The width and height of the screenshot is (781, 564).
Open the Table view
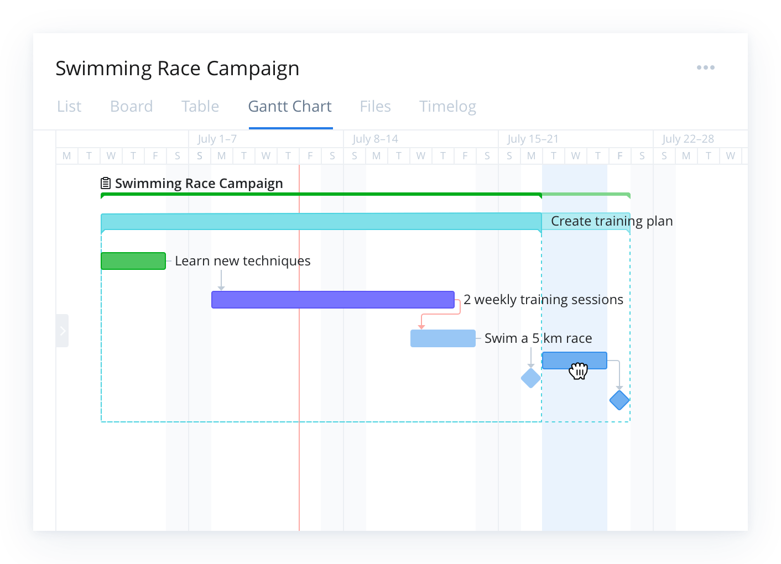[200, 106]
